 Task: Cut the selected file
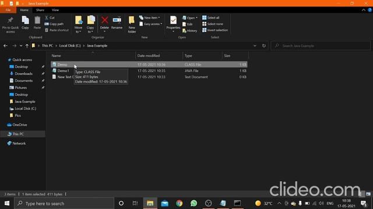tap(50, 18)
